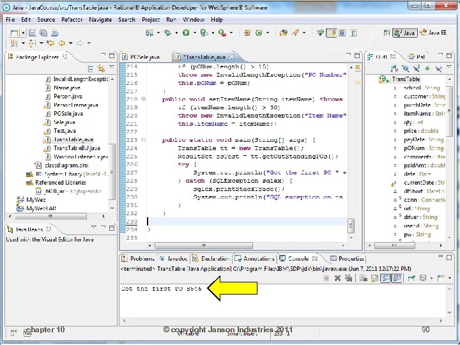Open the Refactor menu
The height and width of the screenshot is (345, 460).
72,20
